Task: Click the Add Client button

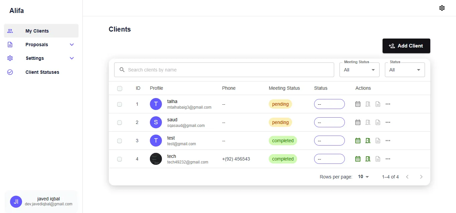Action: tap(406, 46)
